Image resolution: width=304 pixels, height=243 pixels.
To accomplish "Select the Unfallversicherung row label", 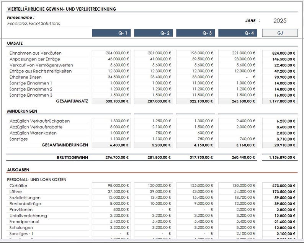I will (x=28, y=216).
